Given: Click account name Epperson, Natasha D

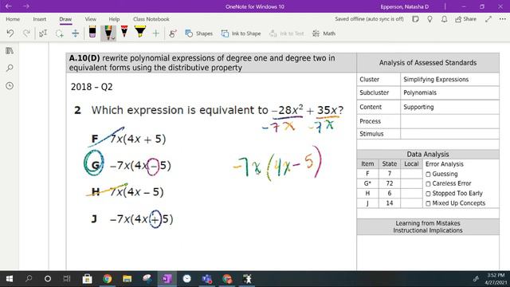Looking at the screenshot, I should [405, 6].
